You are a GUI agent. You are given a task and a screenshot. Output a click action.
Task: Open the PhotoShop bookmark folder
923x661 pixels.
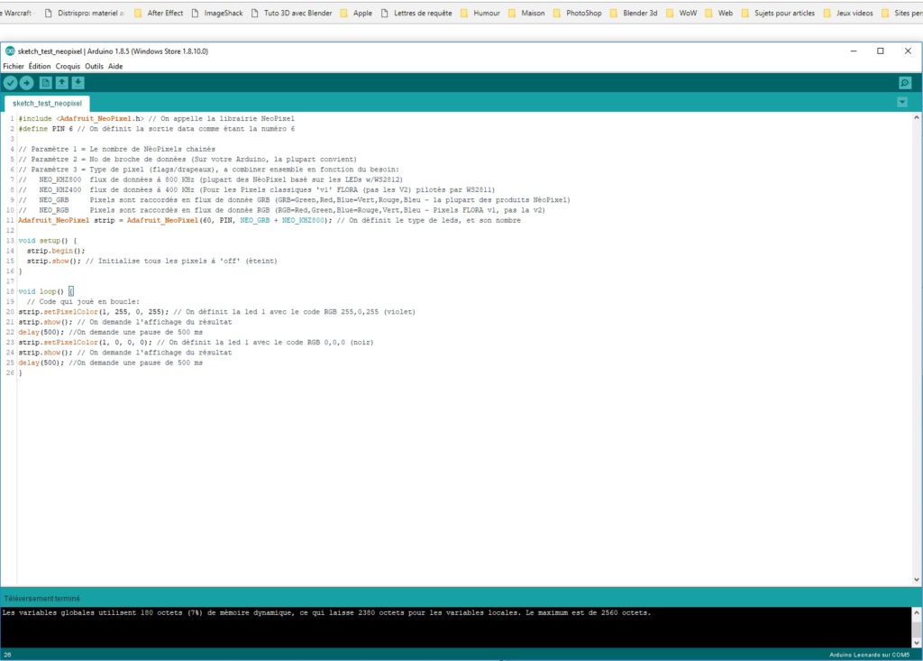click(578, 13)
